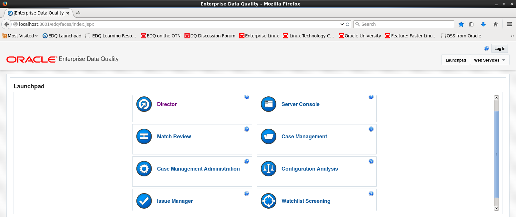Open the OSS from Oracle bookmark
Screen dimensions: 516x217
(461, 36)
